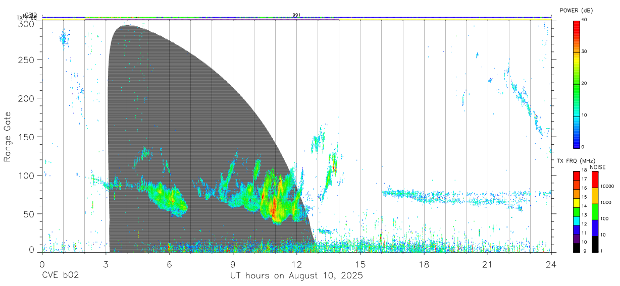Click the '16' label on the TX FRQ scale
The height and width of the screenshot is (286, 620).
(585, 189)
